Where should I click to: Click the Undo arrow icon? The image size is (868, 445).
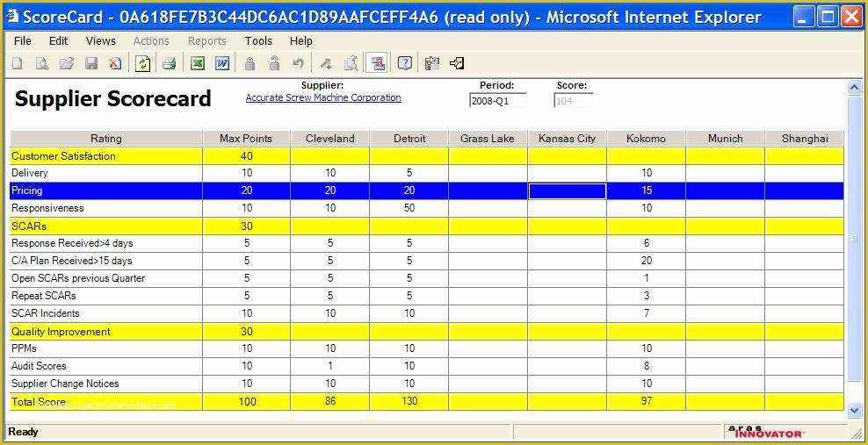tap(299, 63)
